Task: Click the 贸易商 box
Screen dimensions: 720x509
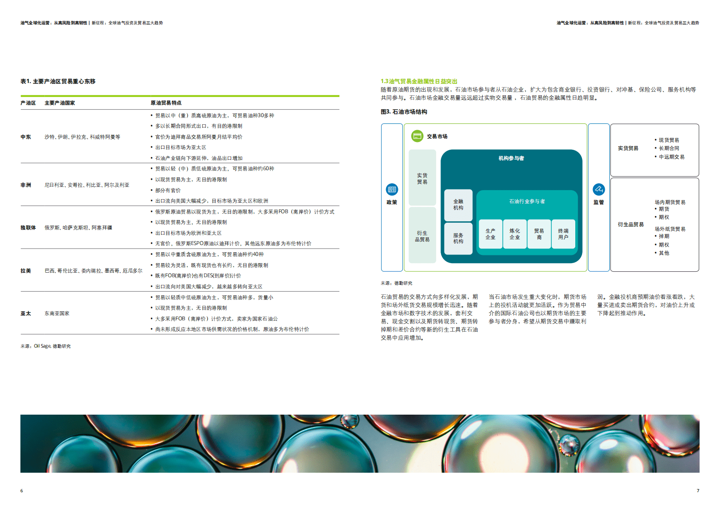Action: [x=539, y=234]
